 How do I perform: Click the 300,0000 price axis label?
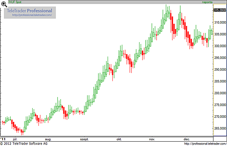220,46
